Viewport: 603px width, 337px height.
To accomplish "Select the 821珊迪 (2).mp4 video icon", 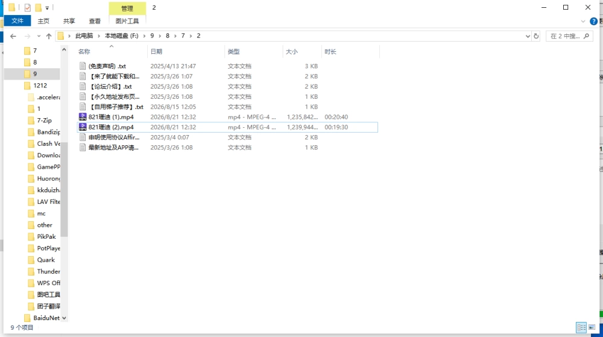I will [82, 127].
